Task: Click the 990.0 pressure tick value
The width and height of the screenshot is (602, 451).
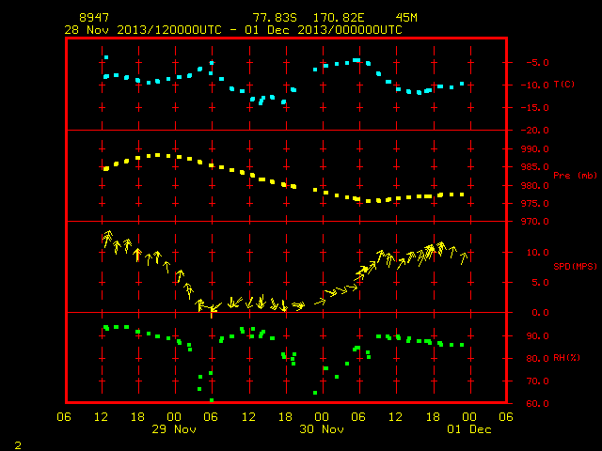Action: point(534,149)
